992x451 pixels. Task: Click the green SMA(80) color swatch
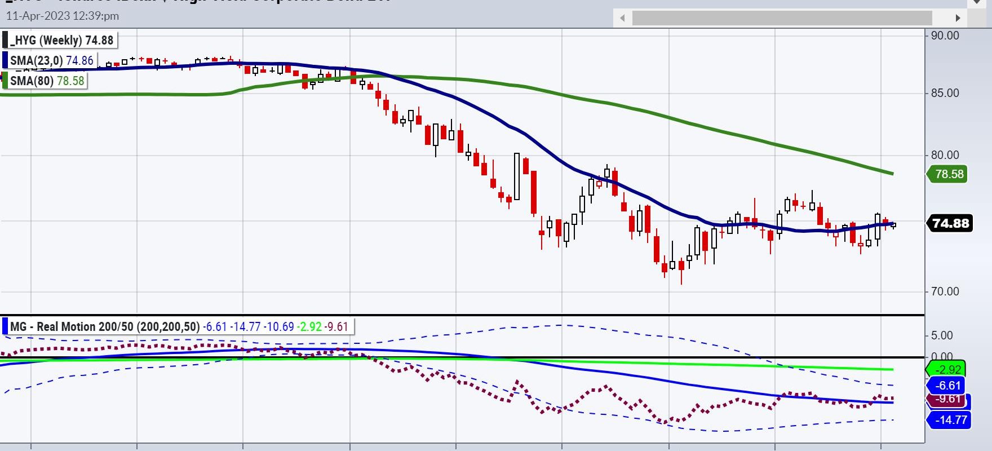coord(5,81)
